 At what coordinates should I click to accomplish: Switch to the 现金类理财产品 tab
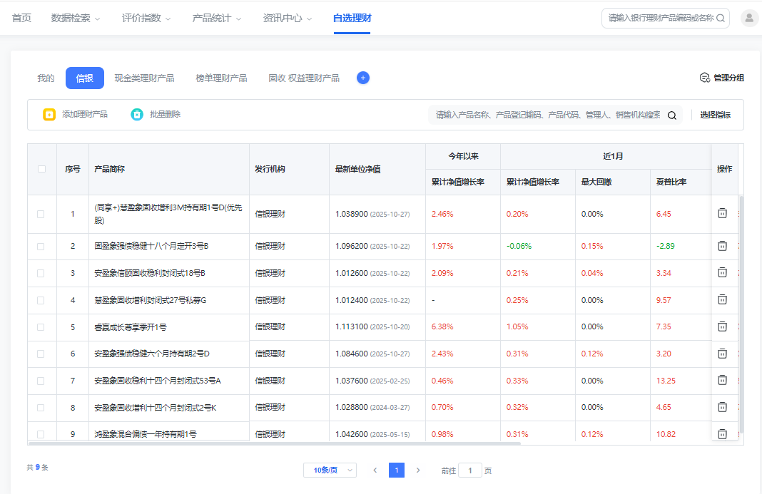tap(144, 78)
